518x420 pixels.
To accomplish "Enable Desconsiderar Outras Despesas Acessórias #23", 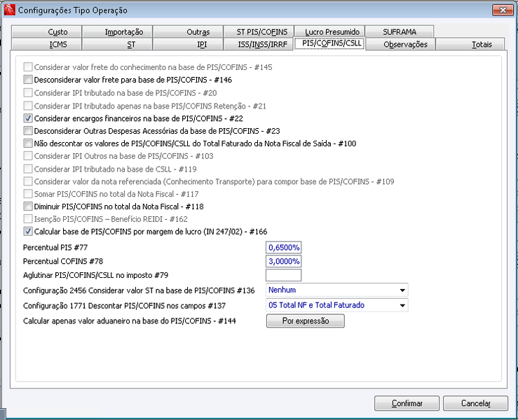I will coord(28,131).
